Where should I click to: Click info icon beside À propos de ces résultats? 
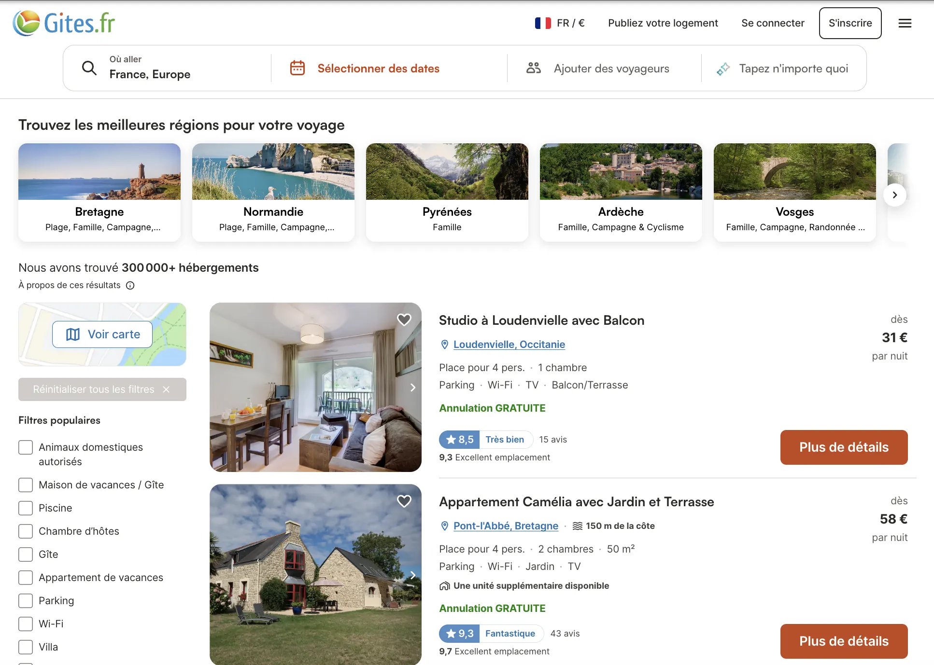(x=130, y=285)
